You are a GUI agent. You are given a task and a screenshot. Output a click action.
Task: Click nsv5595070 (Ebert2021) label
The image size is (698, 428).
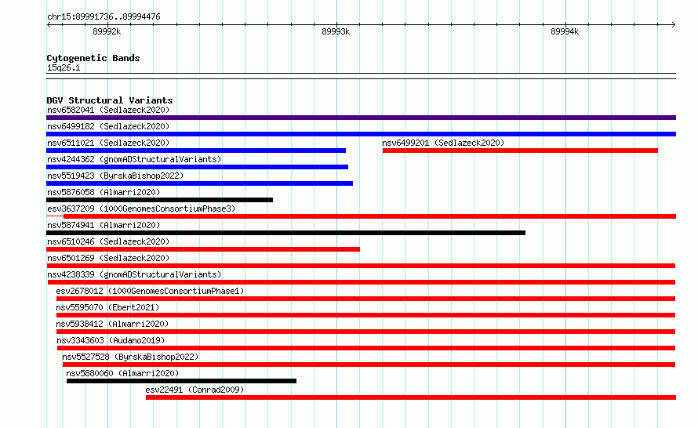tap(107, 307)
